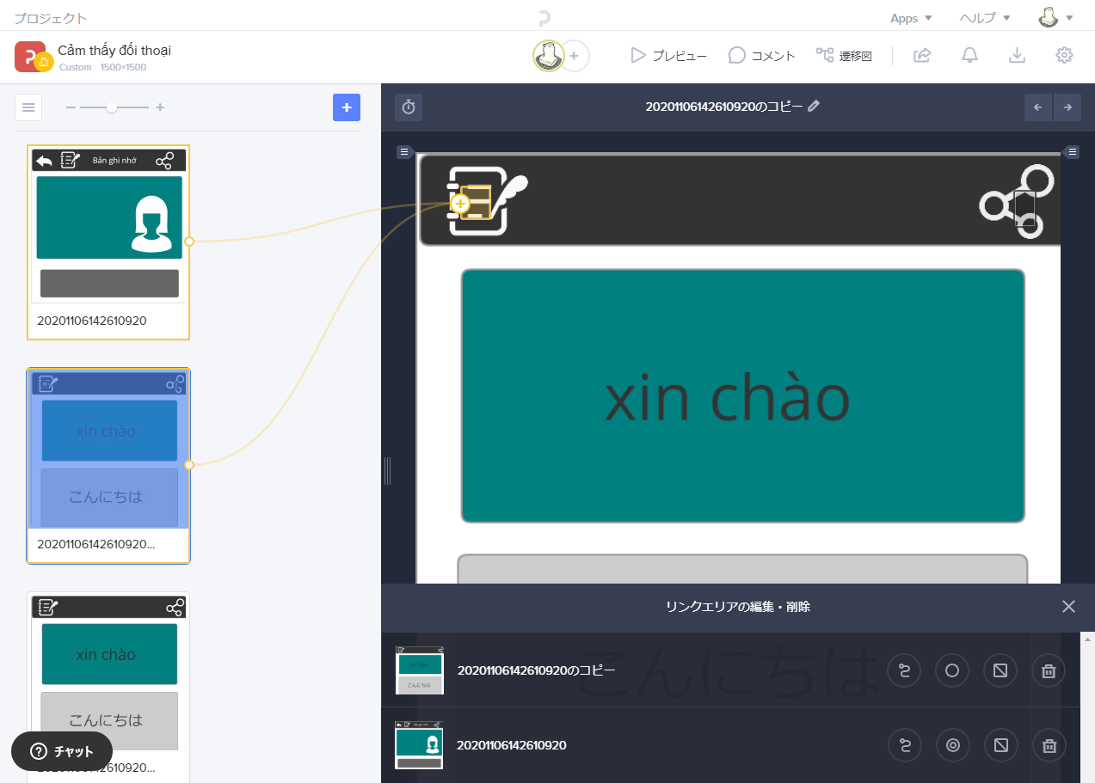Open the 遷移図 transition map

pos(844,56)
